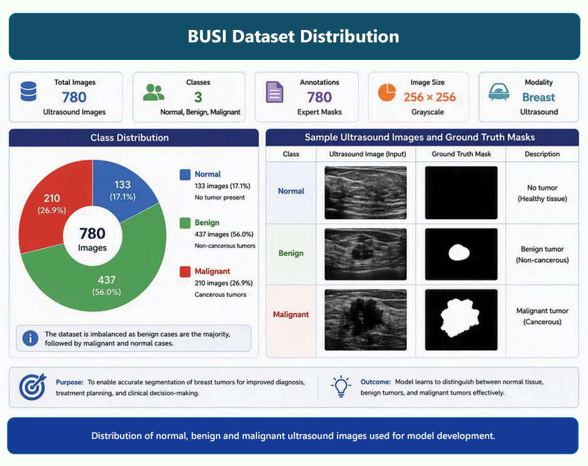Click the Class Distribution panel header
Image resolution: width=588 pixels, height=466 pixels.
click(x=134, y=138)
